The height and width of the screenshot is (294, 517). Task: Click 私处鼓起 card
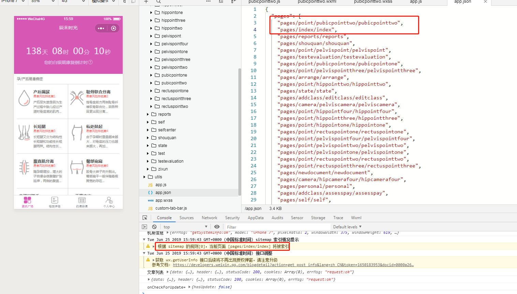pos(94,136)
